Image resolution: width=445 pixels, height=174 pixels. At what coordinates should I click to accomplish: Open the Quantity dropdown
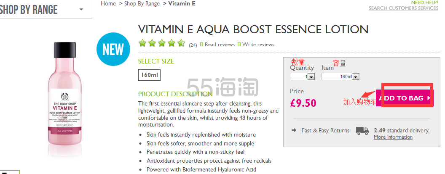click(x=302, y=76)
